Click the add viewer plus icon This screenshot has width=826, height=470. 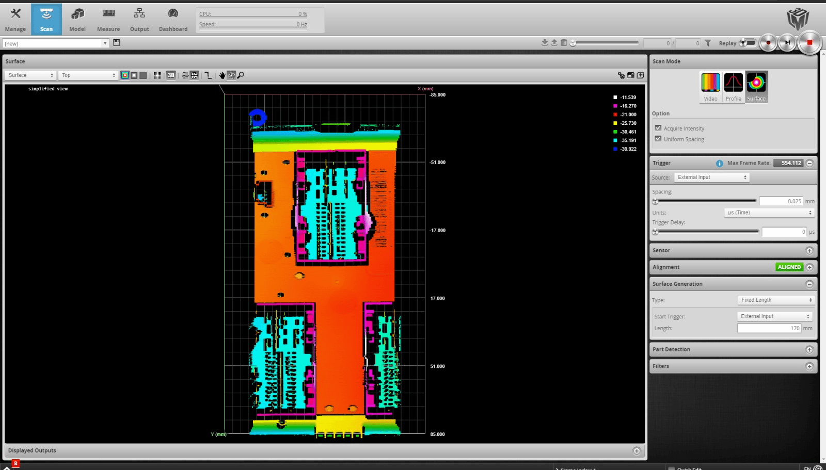640,75
